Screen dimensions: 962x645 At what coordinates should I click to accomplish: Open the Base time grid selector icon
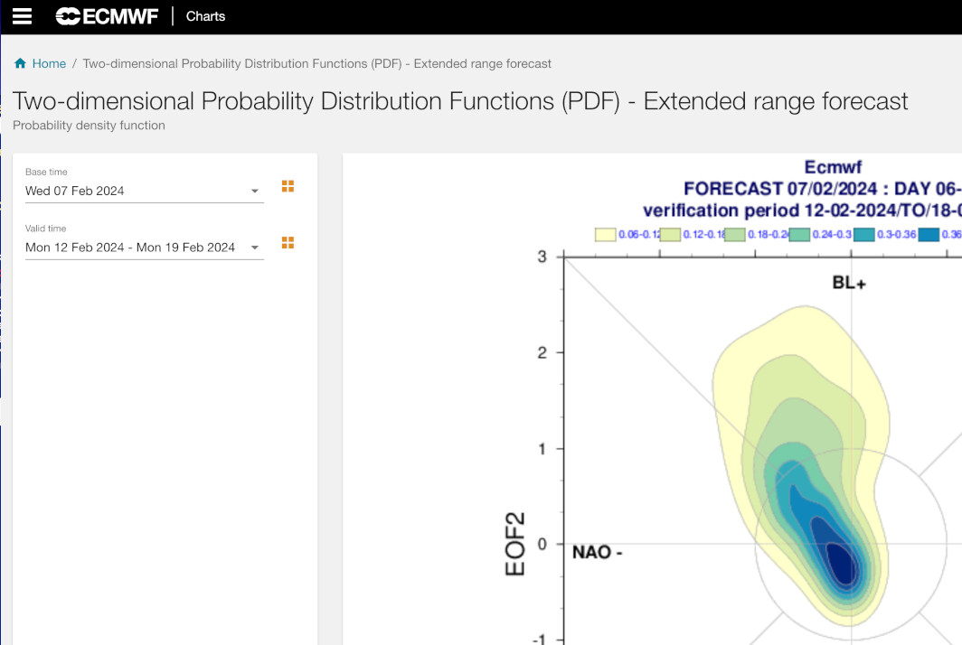(x=288, y=186)
